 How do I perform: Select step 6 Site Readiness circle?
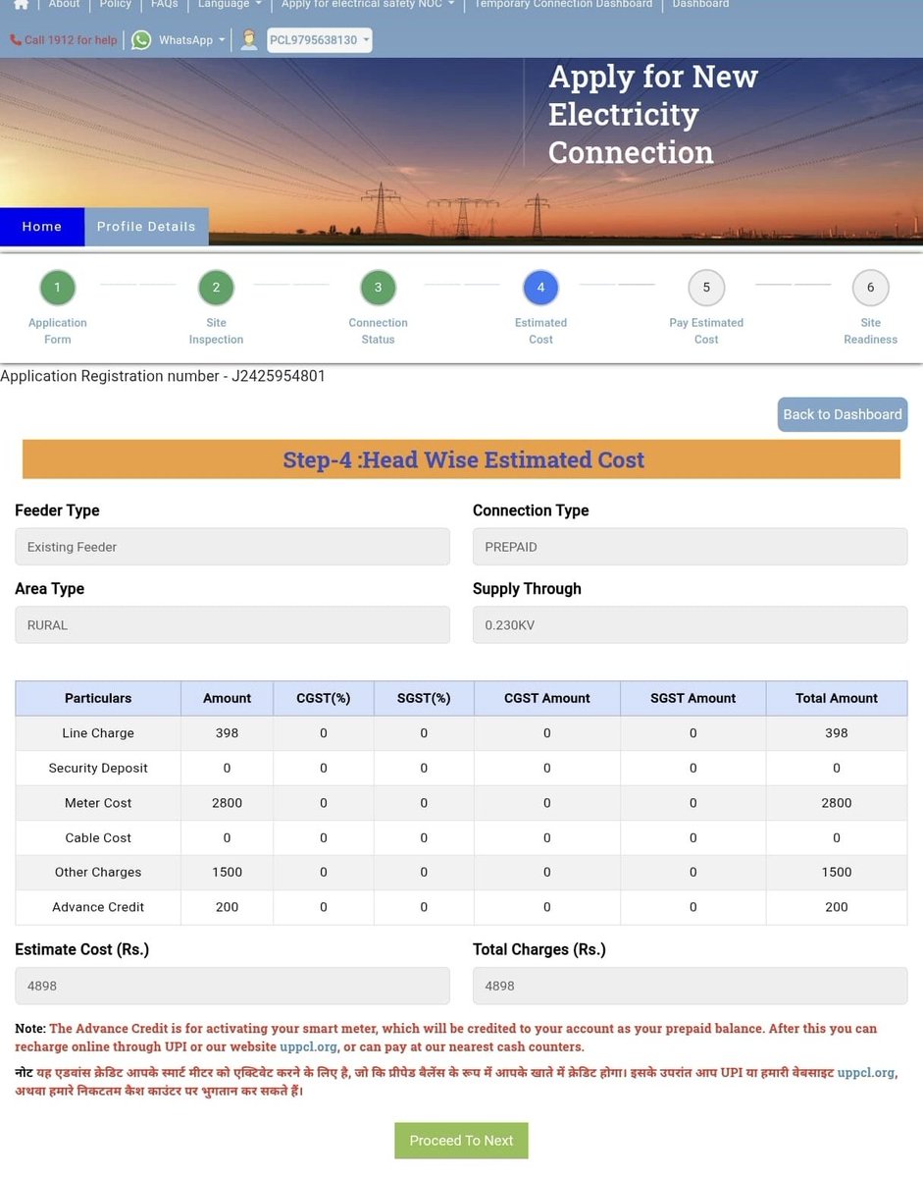click(x=870, y=288)
